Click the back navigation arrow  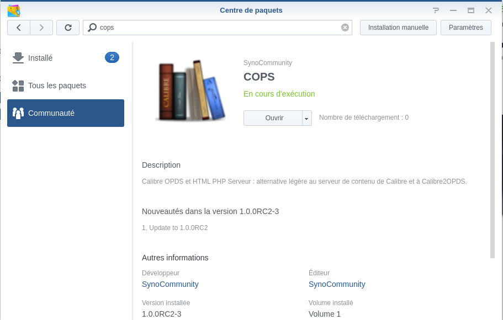tap(19, 28)
